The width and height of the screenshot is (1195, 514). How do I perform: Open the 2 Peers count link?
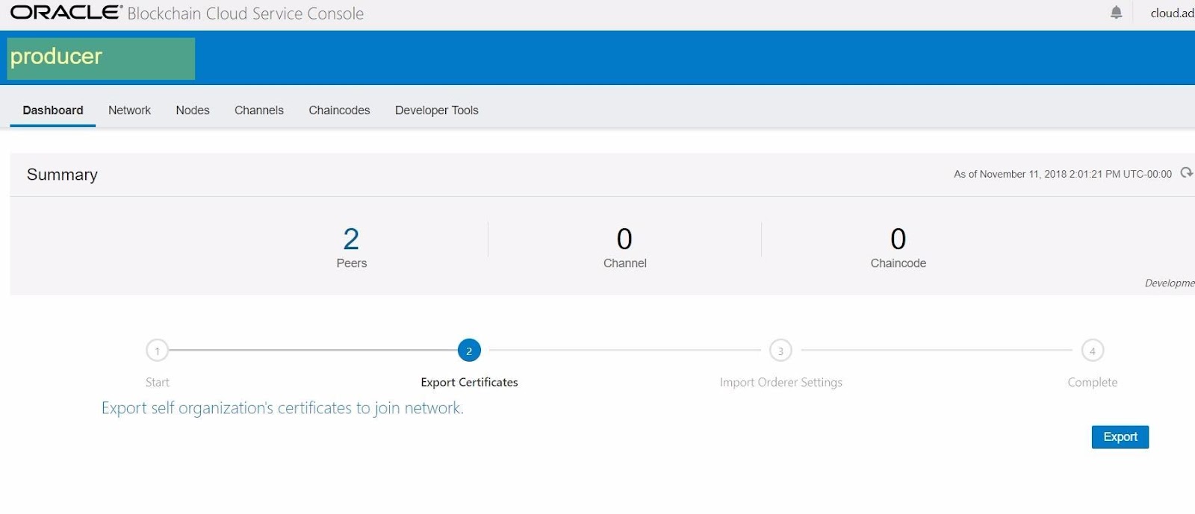tap(351, 239)
